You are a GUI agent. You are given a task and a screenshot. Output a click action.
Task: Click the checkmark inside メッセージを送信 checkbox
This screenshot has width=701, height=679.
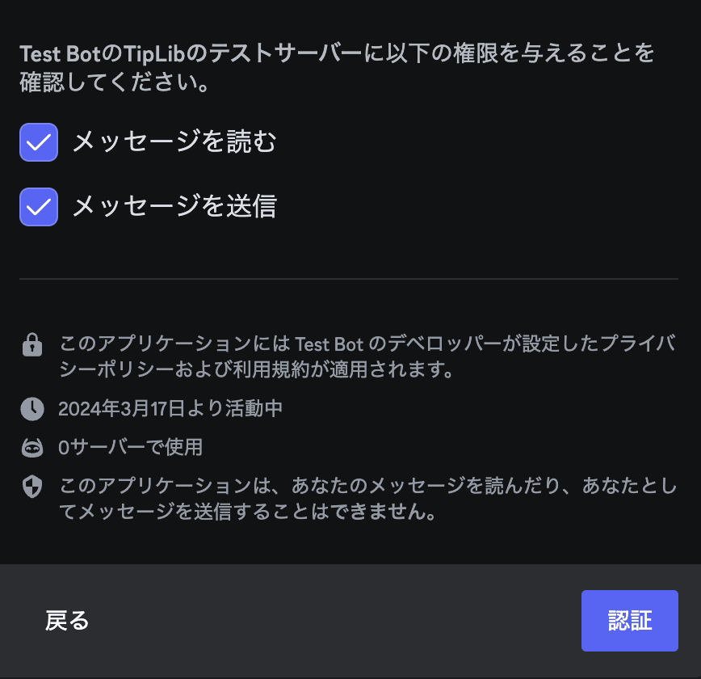pos(38,207)
